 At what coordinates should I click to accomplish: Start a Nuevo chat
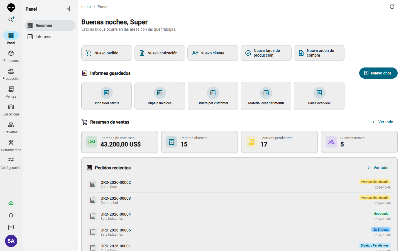(x=378, y=73)
